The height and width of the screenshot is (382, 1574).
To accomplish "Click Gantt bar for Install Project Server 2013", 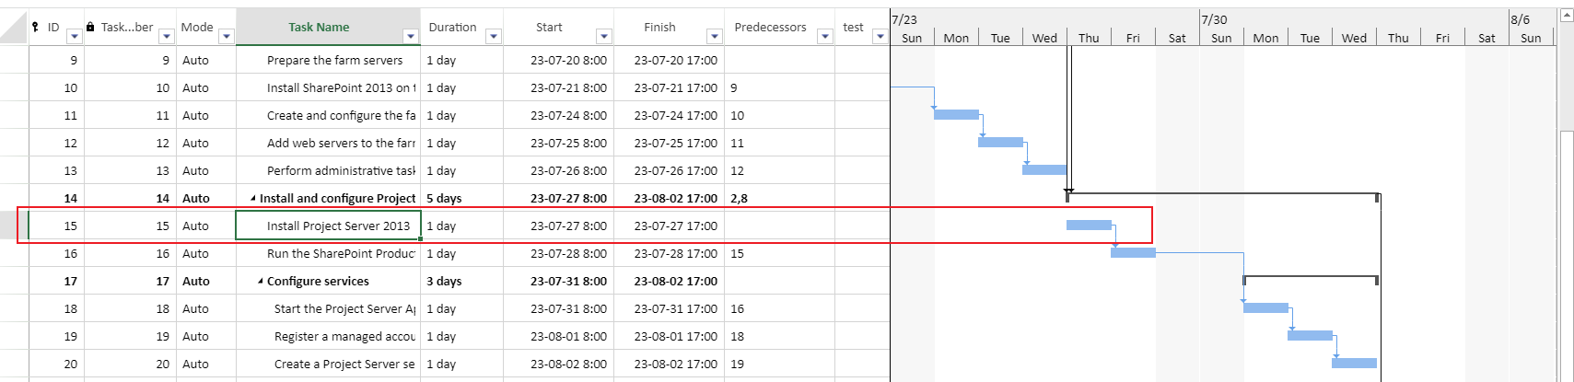I will 1089,226.
